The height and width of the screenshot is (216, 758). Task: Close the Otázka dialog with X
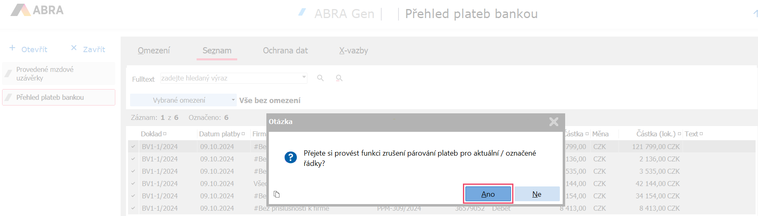click(554, 122)
